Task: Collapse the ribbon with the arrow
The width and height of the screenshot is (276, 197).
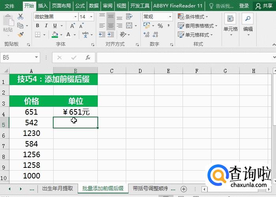Action: point(274,44)
